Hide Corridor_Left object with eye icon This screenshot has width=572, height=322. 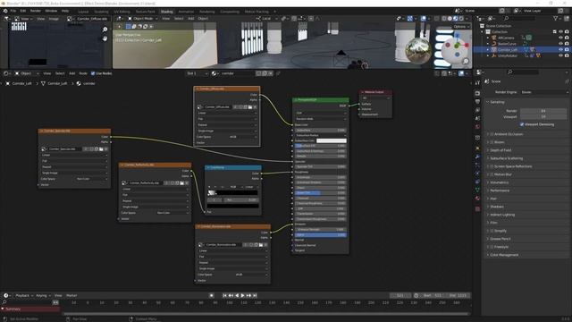pos(560,49)
